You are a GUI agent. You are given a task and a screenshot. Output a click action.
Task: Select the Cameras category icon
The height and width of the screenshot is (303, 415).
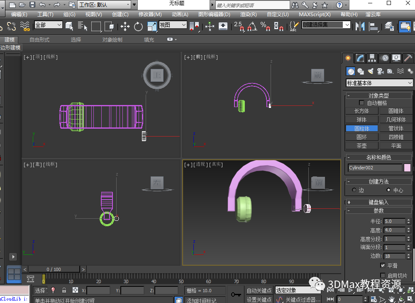[381, 71]
